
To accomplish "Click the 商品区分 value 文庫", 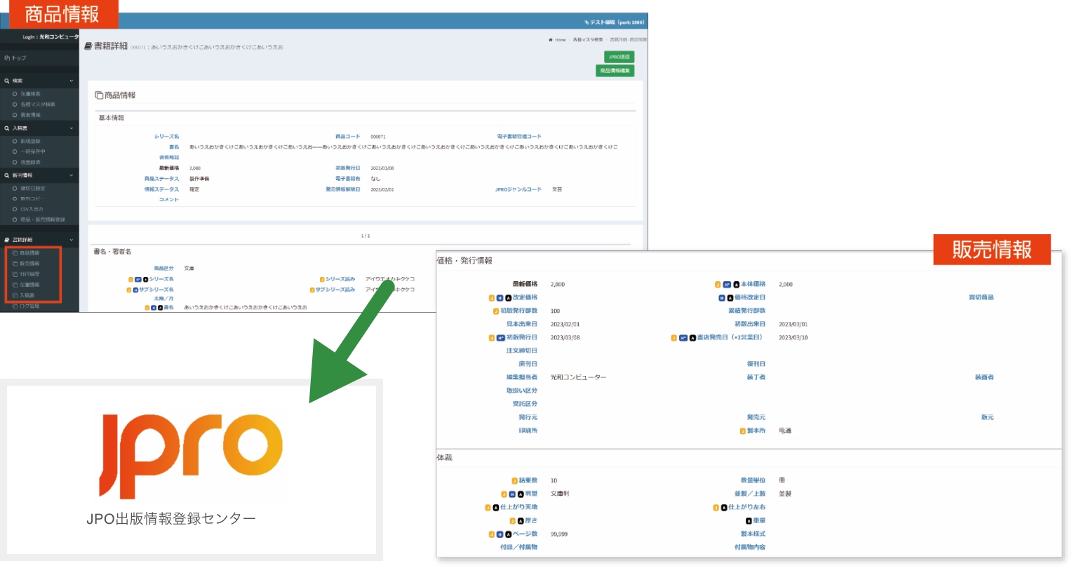I will pos(189,269).
